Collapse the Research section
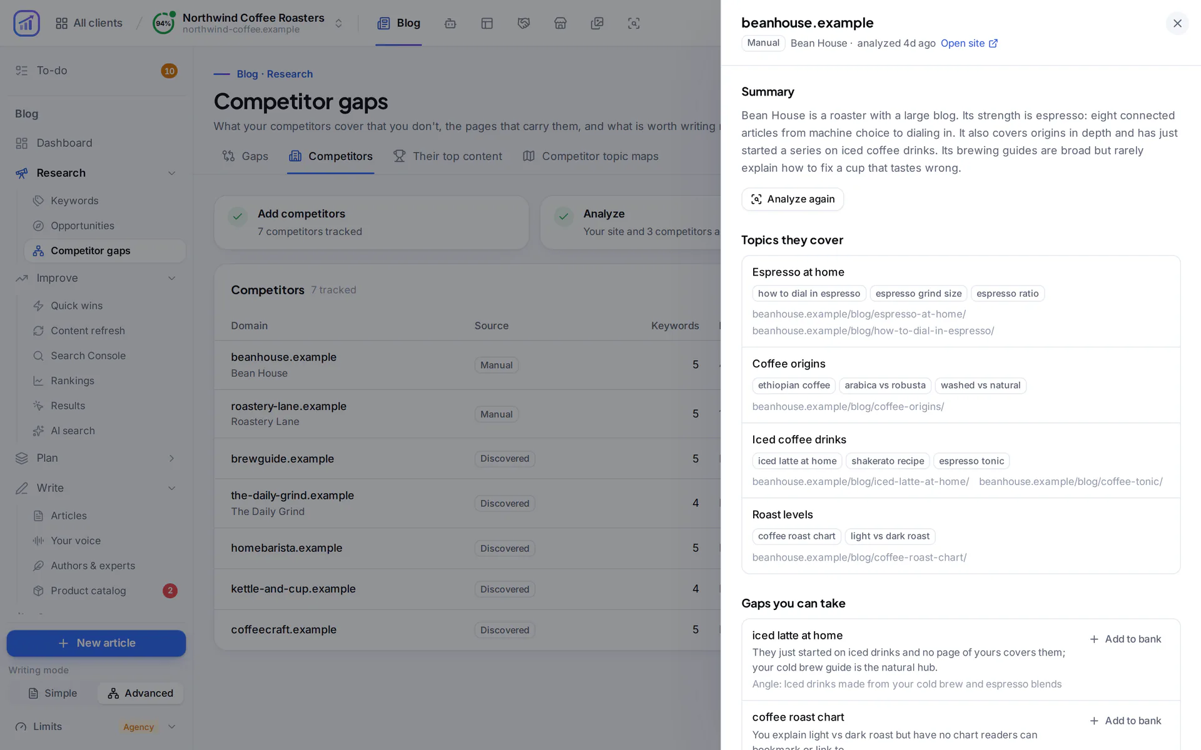Viewport: 1201px width, 750px height. click(x=171, y=173)
